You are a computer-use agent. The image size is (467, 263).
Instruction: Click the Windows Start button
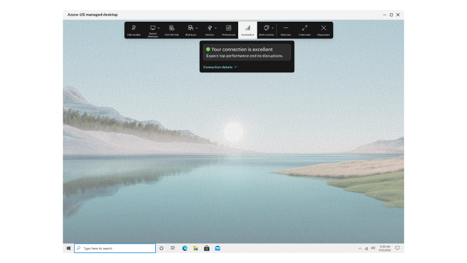(x=69, y=248)
